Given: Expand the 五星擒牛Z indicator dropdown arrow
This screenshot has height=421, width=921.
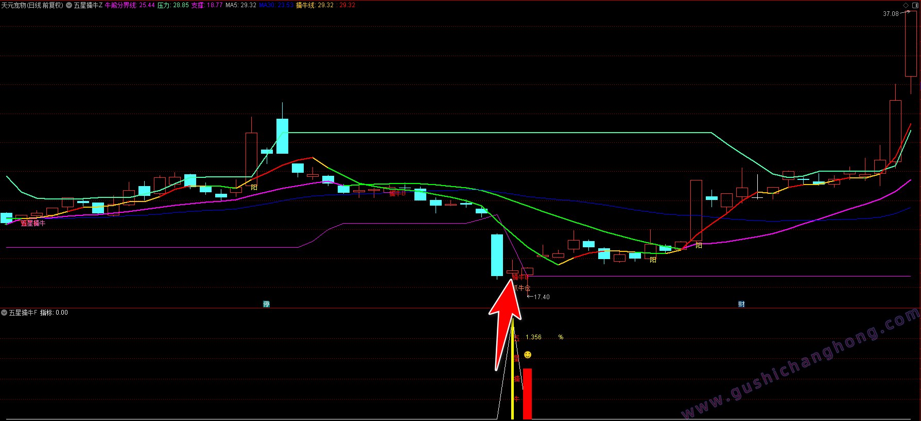Looking at the screenshot, I should (69, 5).
